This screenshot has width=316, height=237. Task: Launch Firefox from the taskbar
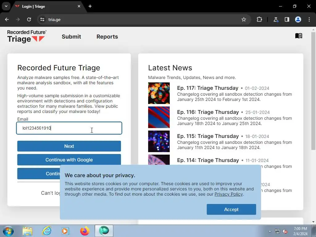point(85,231)
